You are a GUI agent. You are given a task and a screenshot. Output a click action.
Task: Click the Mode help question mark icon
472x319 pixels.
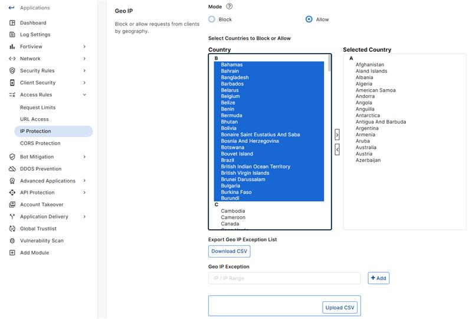click(230, 6)
